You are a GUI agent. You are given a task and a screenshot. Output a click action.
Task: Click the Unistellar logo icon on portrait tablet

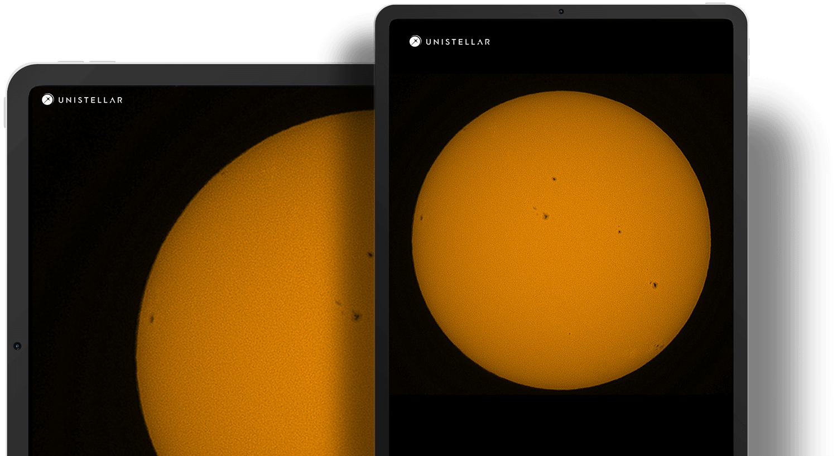tap(415, 41)
